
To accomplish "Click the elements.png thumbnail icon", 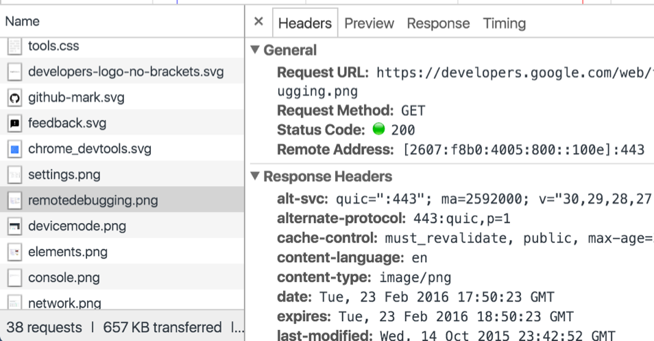I will pyautogui.click(x=14, y=252).
